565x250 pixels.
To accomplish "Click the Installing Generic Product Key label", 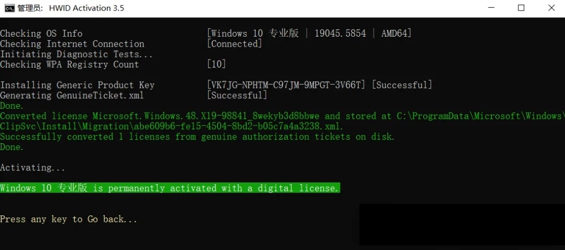I will click(77, 85).
